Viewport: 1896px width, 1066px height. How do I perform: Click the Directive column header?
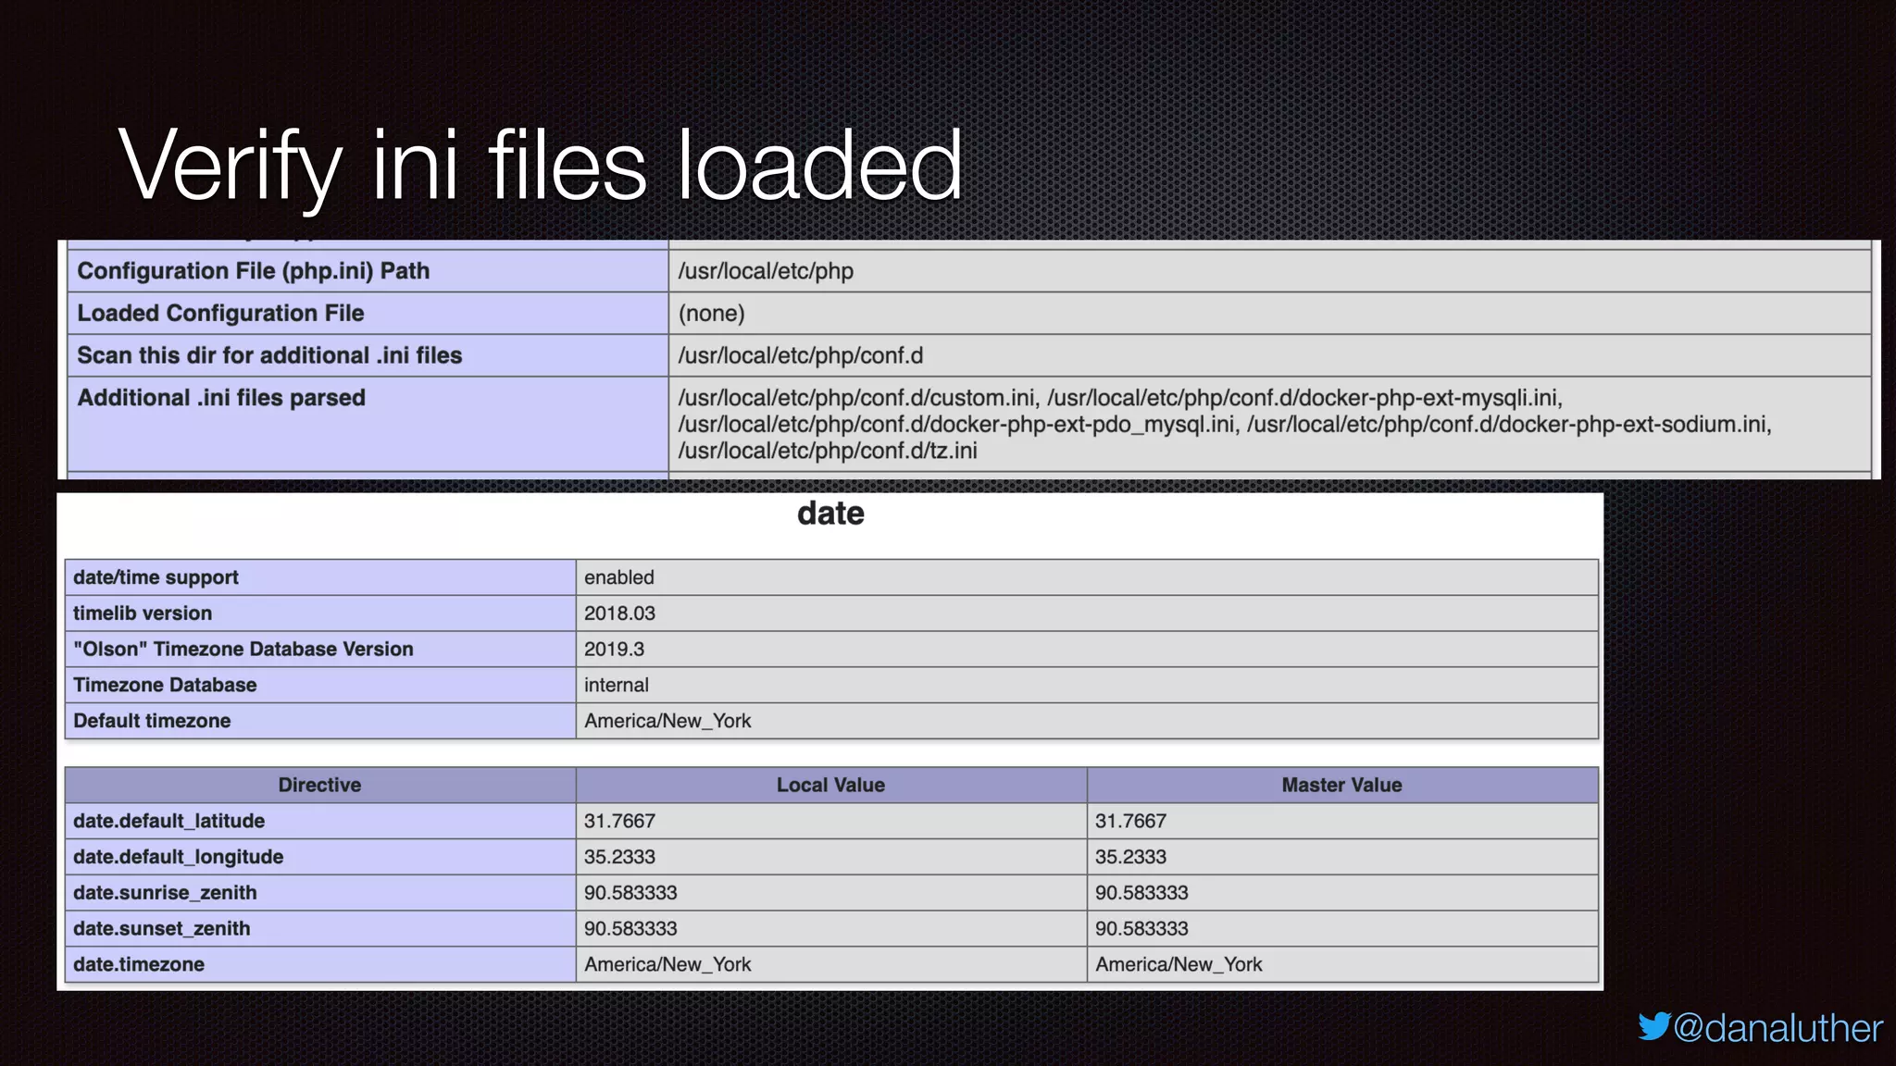[x=320, y=785]
